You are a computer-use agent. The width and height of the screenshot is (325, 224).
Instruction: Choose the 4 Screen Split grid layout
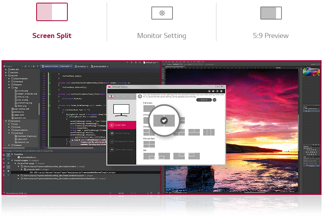pyautogui.click(x=149, y=144)
